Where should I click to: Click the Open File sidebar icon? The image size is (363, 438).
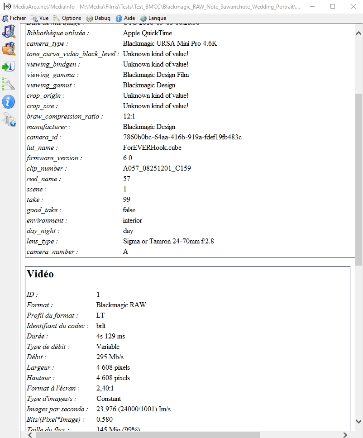coord(9,31)
